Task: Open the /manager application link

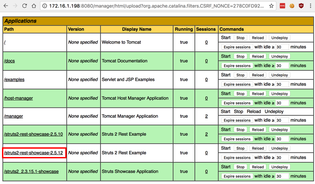Action: tap(13, 116)
